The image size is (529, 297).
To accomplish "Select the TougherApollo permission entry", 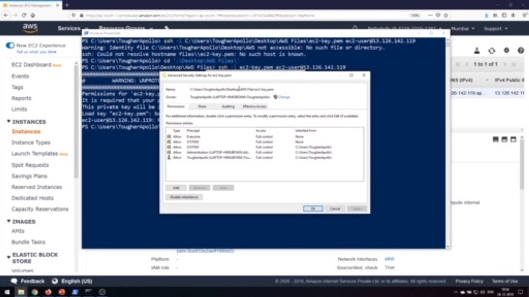I will point(264,158).
